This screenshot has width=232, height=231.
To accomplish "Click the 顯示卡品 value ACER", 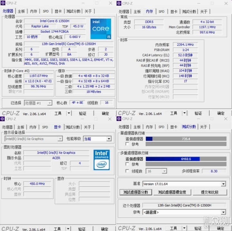I will click(56, 158).
